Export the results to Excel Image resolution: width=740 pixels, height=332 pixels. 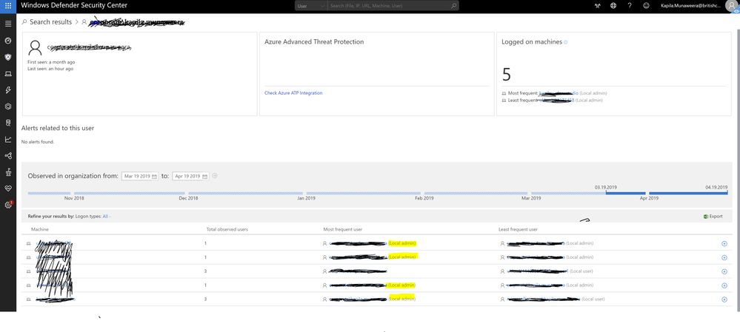tap(713, 216)
